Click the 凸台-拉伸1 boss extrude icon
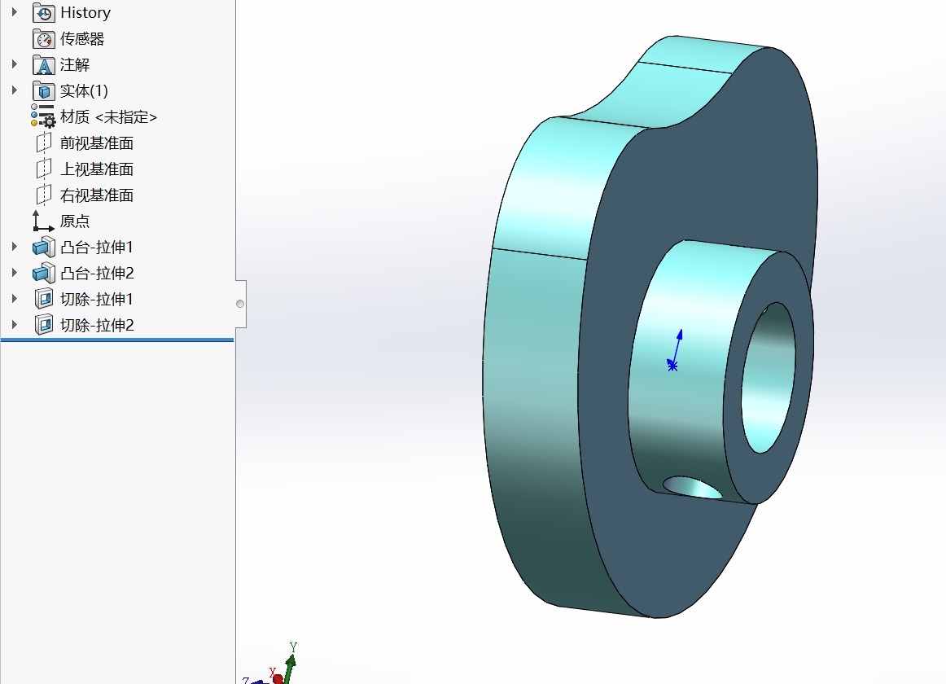 pyautogui.click(x=43, y=247)
